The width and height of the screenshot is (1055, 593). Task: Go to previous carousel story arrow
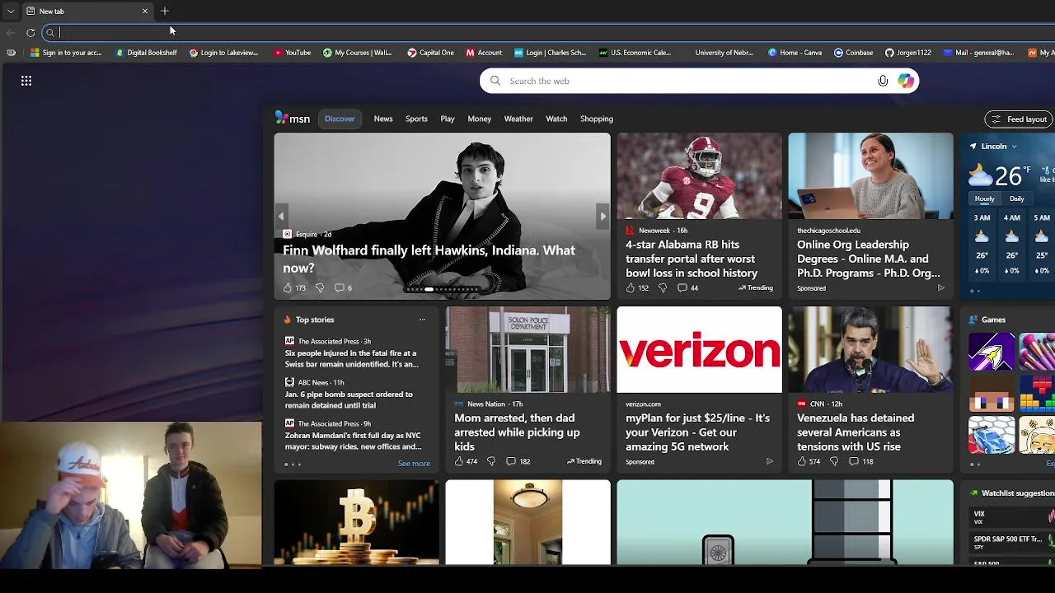pos(281,217)
